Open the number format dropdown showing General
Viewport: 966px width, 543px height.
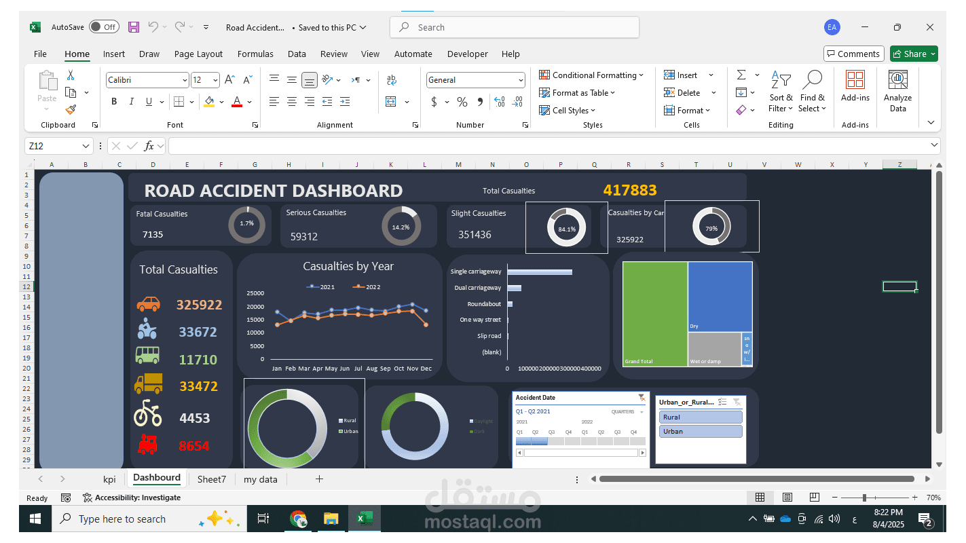pyautogui.click(x=521, y=80)
